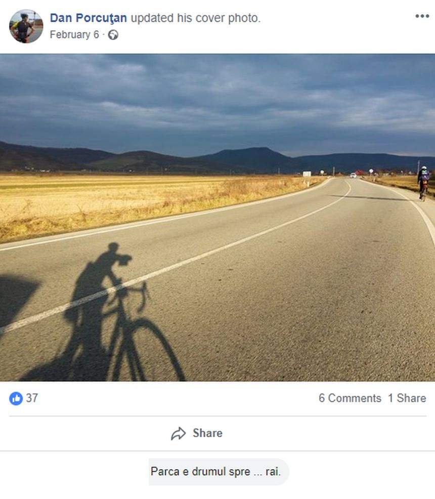Click the curved Share arrow icon
Screen dimensions: 435x499
click(179, 433)
